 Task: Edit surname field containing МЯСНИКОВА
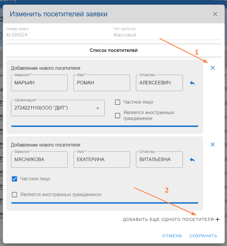(39, 160)
